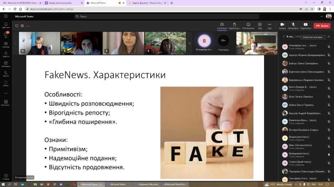Select participant Вікторія Василівна Сторож
Screen dimensions: 334x187
tap(306, 130)
